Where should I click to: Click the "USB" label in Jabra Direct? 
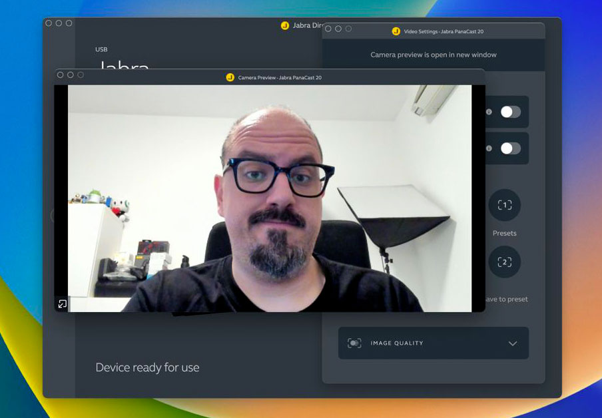tap(101, 49)
